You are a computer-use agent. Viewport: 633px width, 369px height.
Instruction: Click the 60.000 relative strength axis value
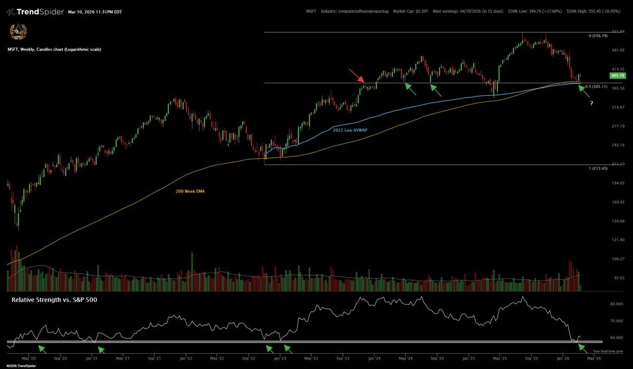coord(618,338)
